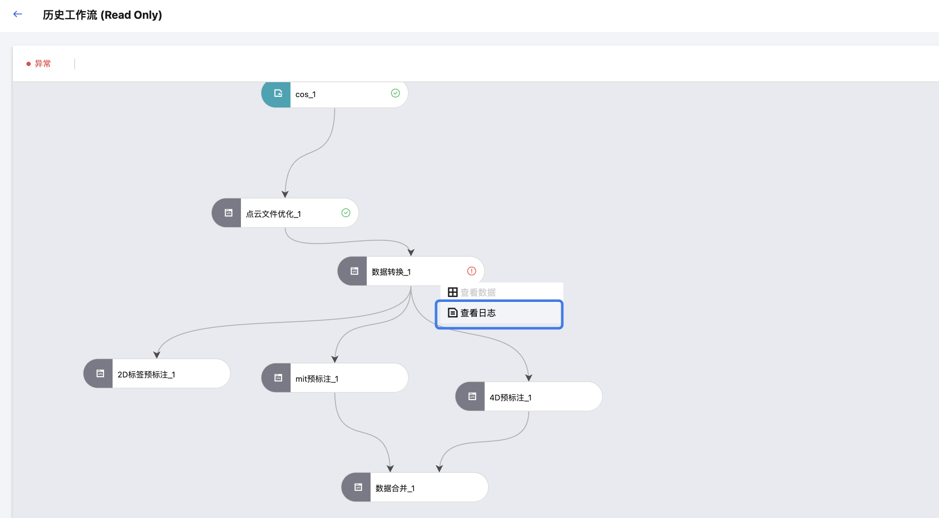Click the 历史工作流 (Read Only) page title

pos(102,15)
